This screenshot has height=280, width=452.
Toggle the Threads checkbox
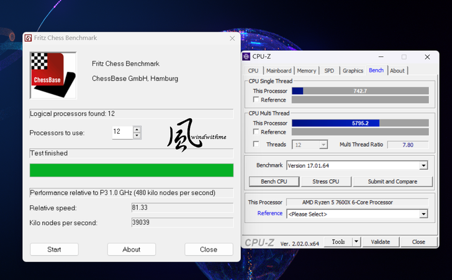[256, 144]
